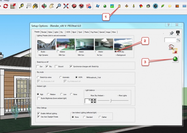Click the light balance stepper arrows
Screen dimensions: 187x133
[x=95, y=101]
